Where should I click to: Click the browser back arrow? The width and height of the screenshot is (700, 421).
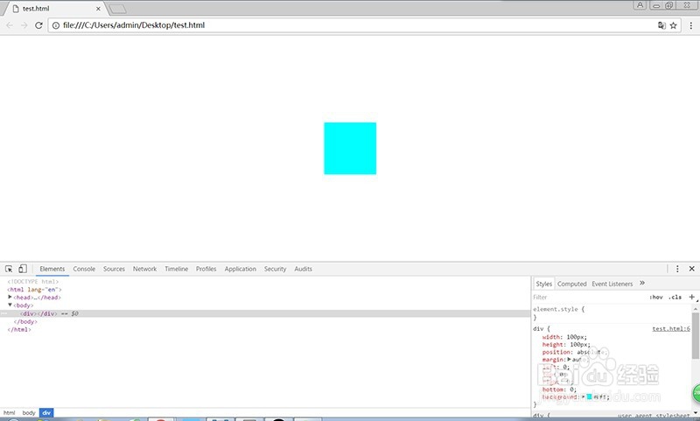click(10, 25)
